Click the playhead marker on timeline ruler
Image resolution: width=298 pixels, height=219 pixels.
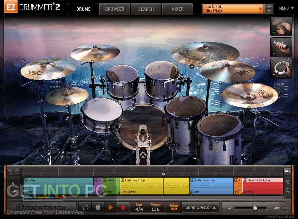(x=164, y=174)
